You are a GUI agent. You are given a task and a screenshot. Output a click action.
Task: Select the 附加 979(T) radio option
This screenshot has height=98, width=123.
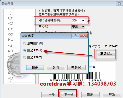[x=32, y=57]
